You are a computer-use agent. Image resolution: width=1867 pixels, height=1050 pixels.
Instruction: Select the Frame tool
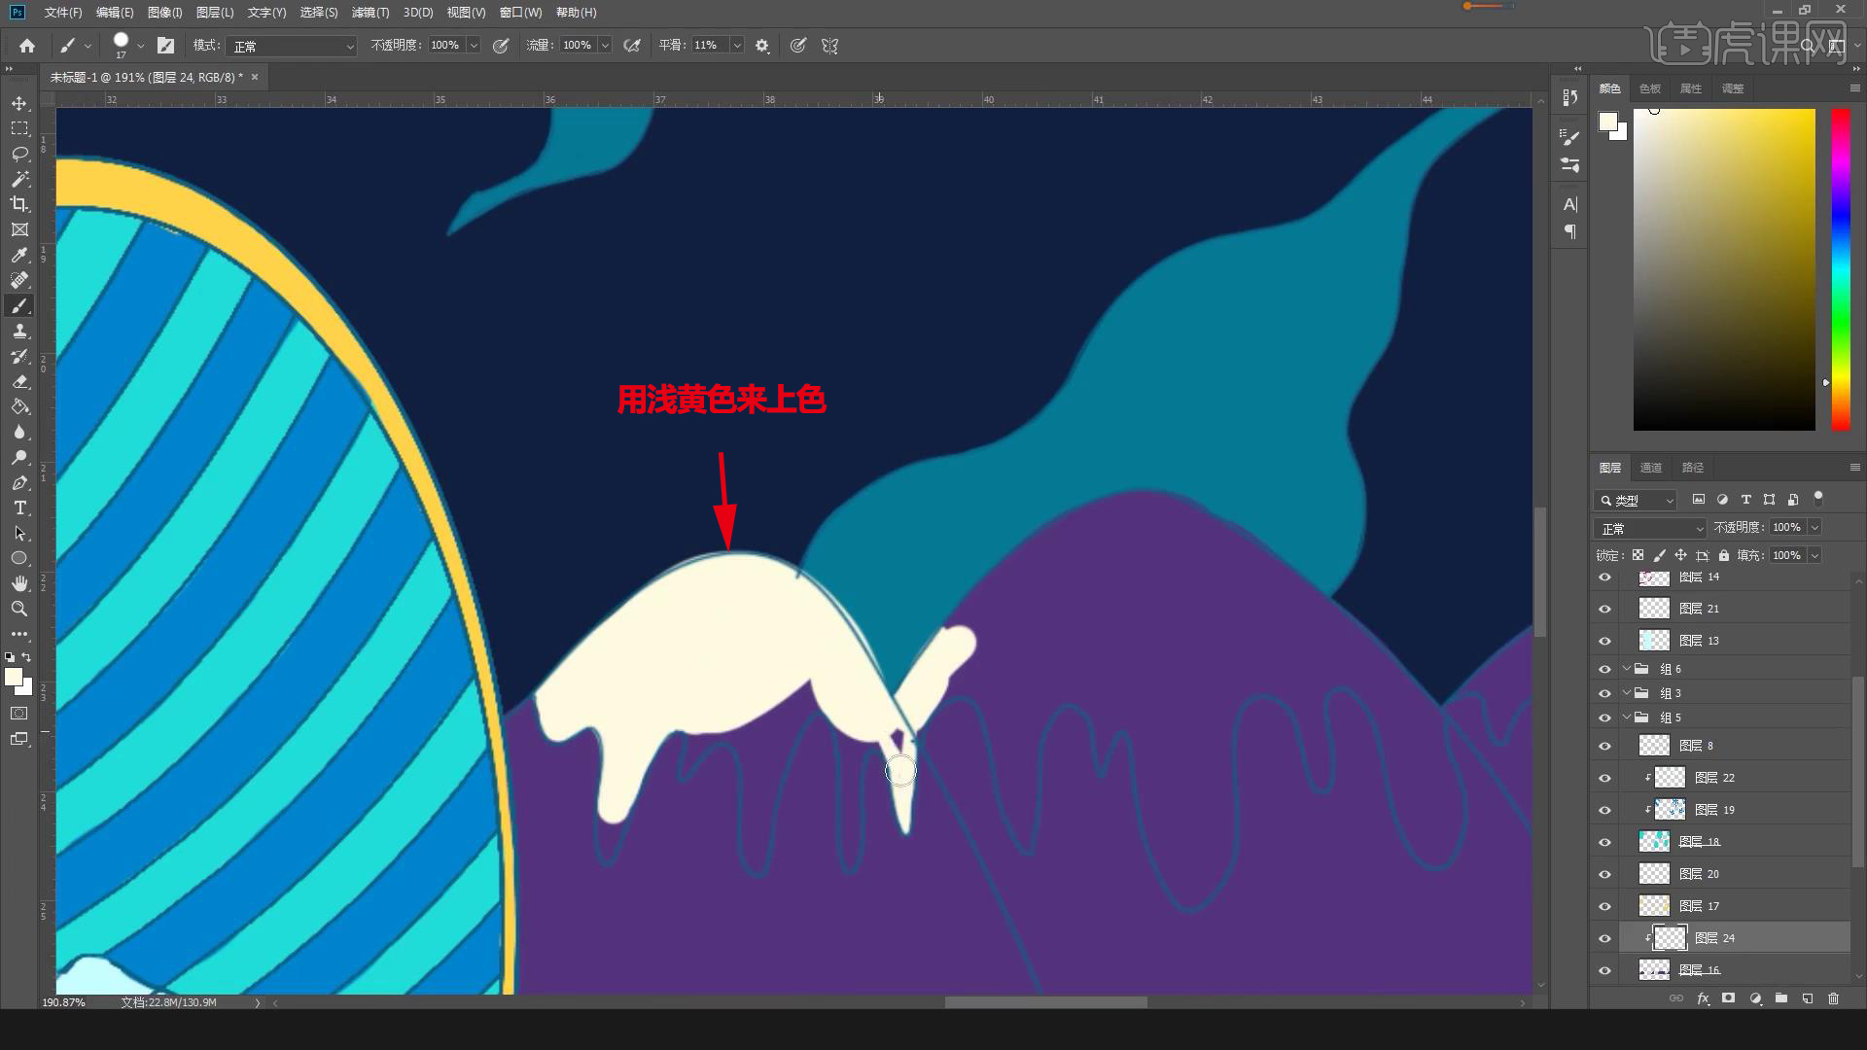click(x=19, y=229)
